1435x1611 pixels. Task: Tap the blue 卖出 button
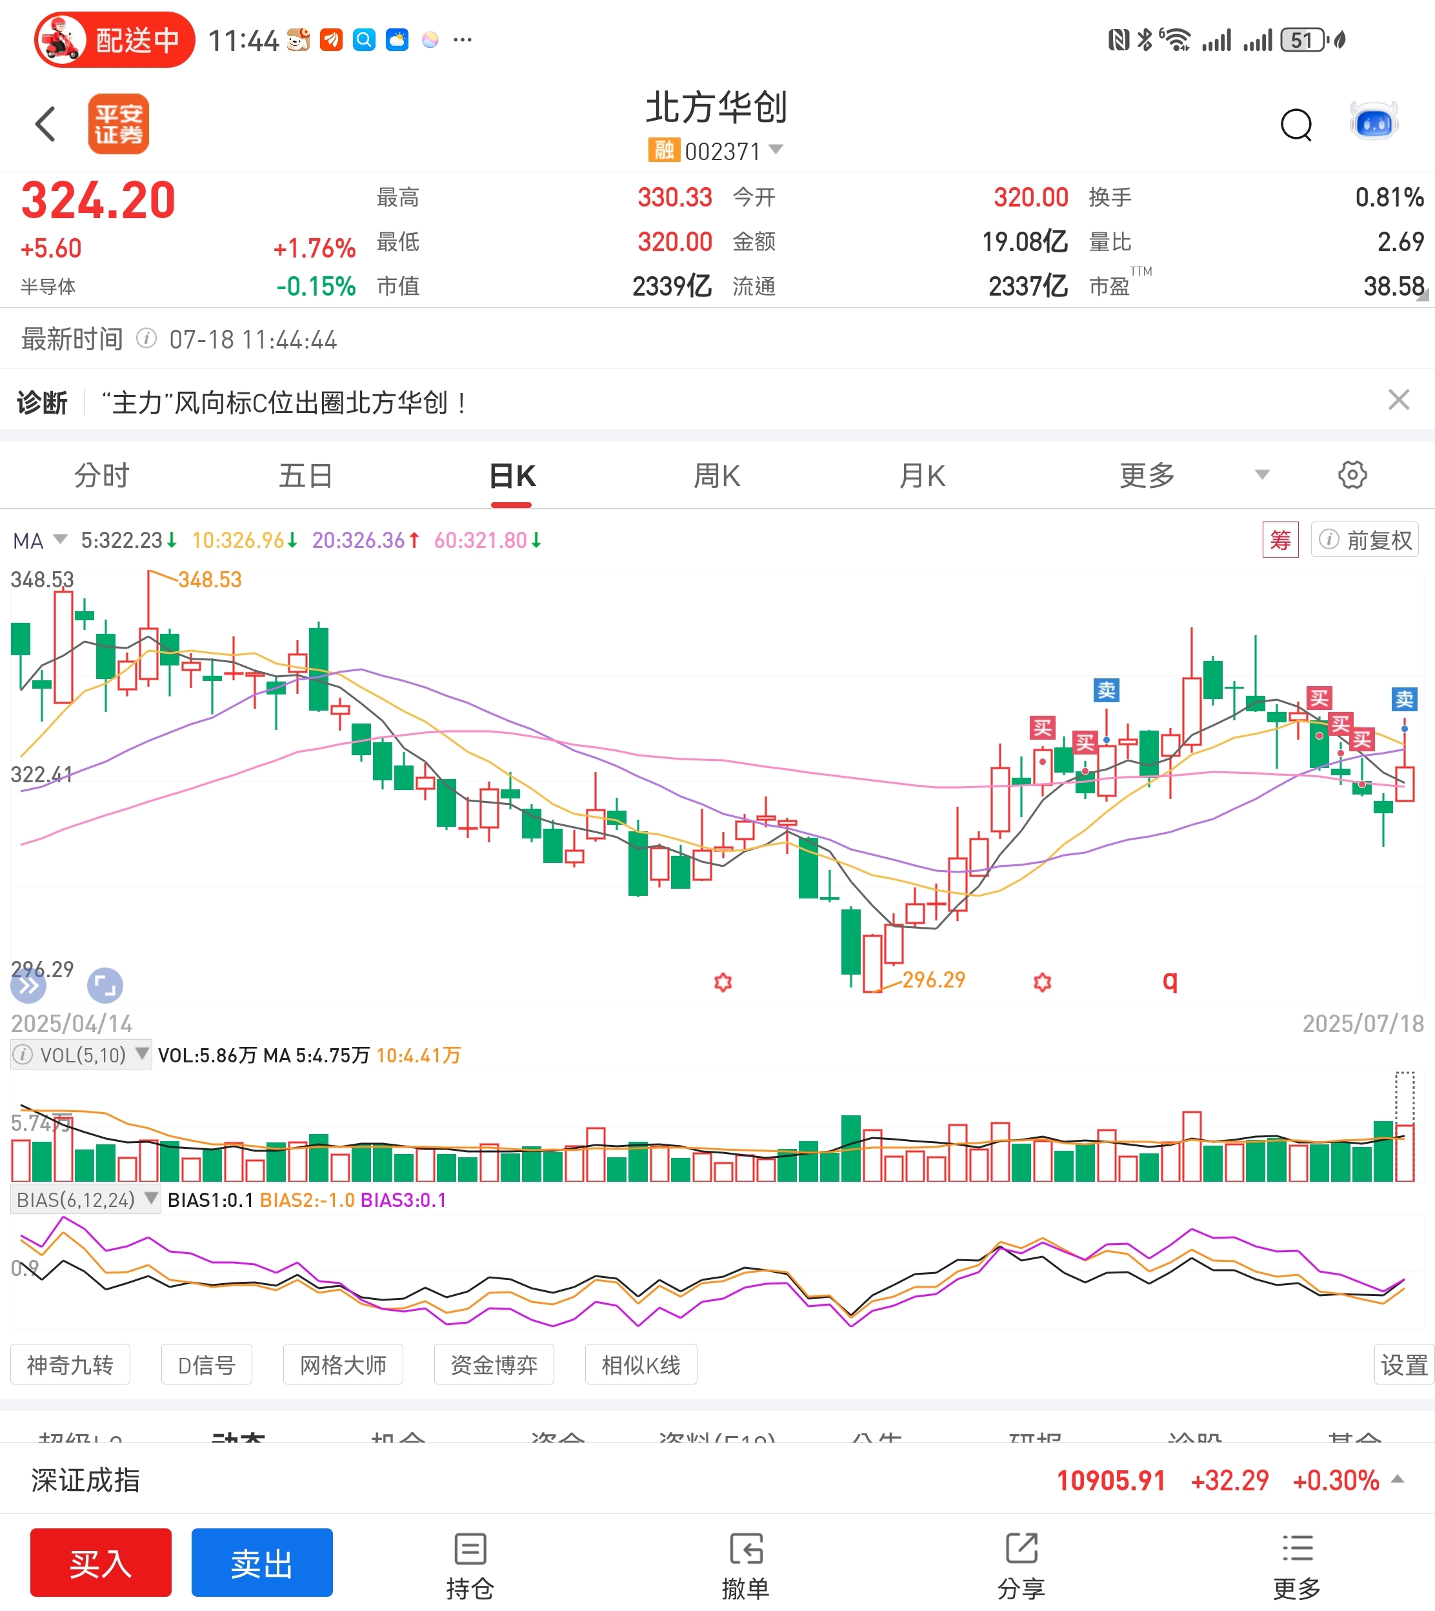(262, 1563)
